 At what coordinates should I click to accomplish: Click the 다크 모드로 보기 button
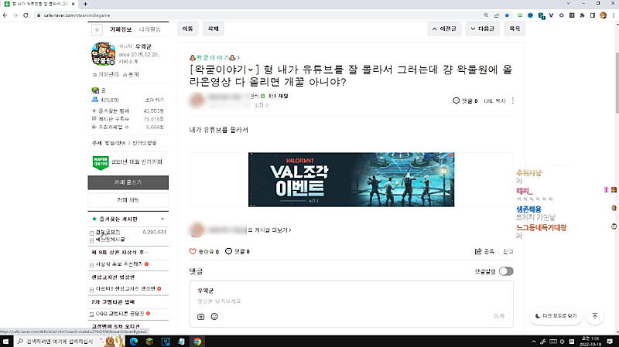coord(556,316)
